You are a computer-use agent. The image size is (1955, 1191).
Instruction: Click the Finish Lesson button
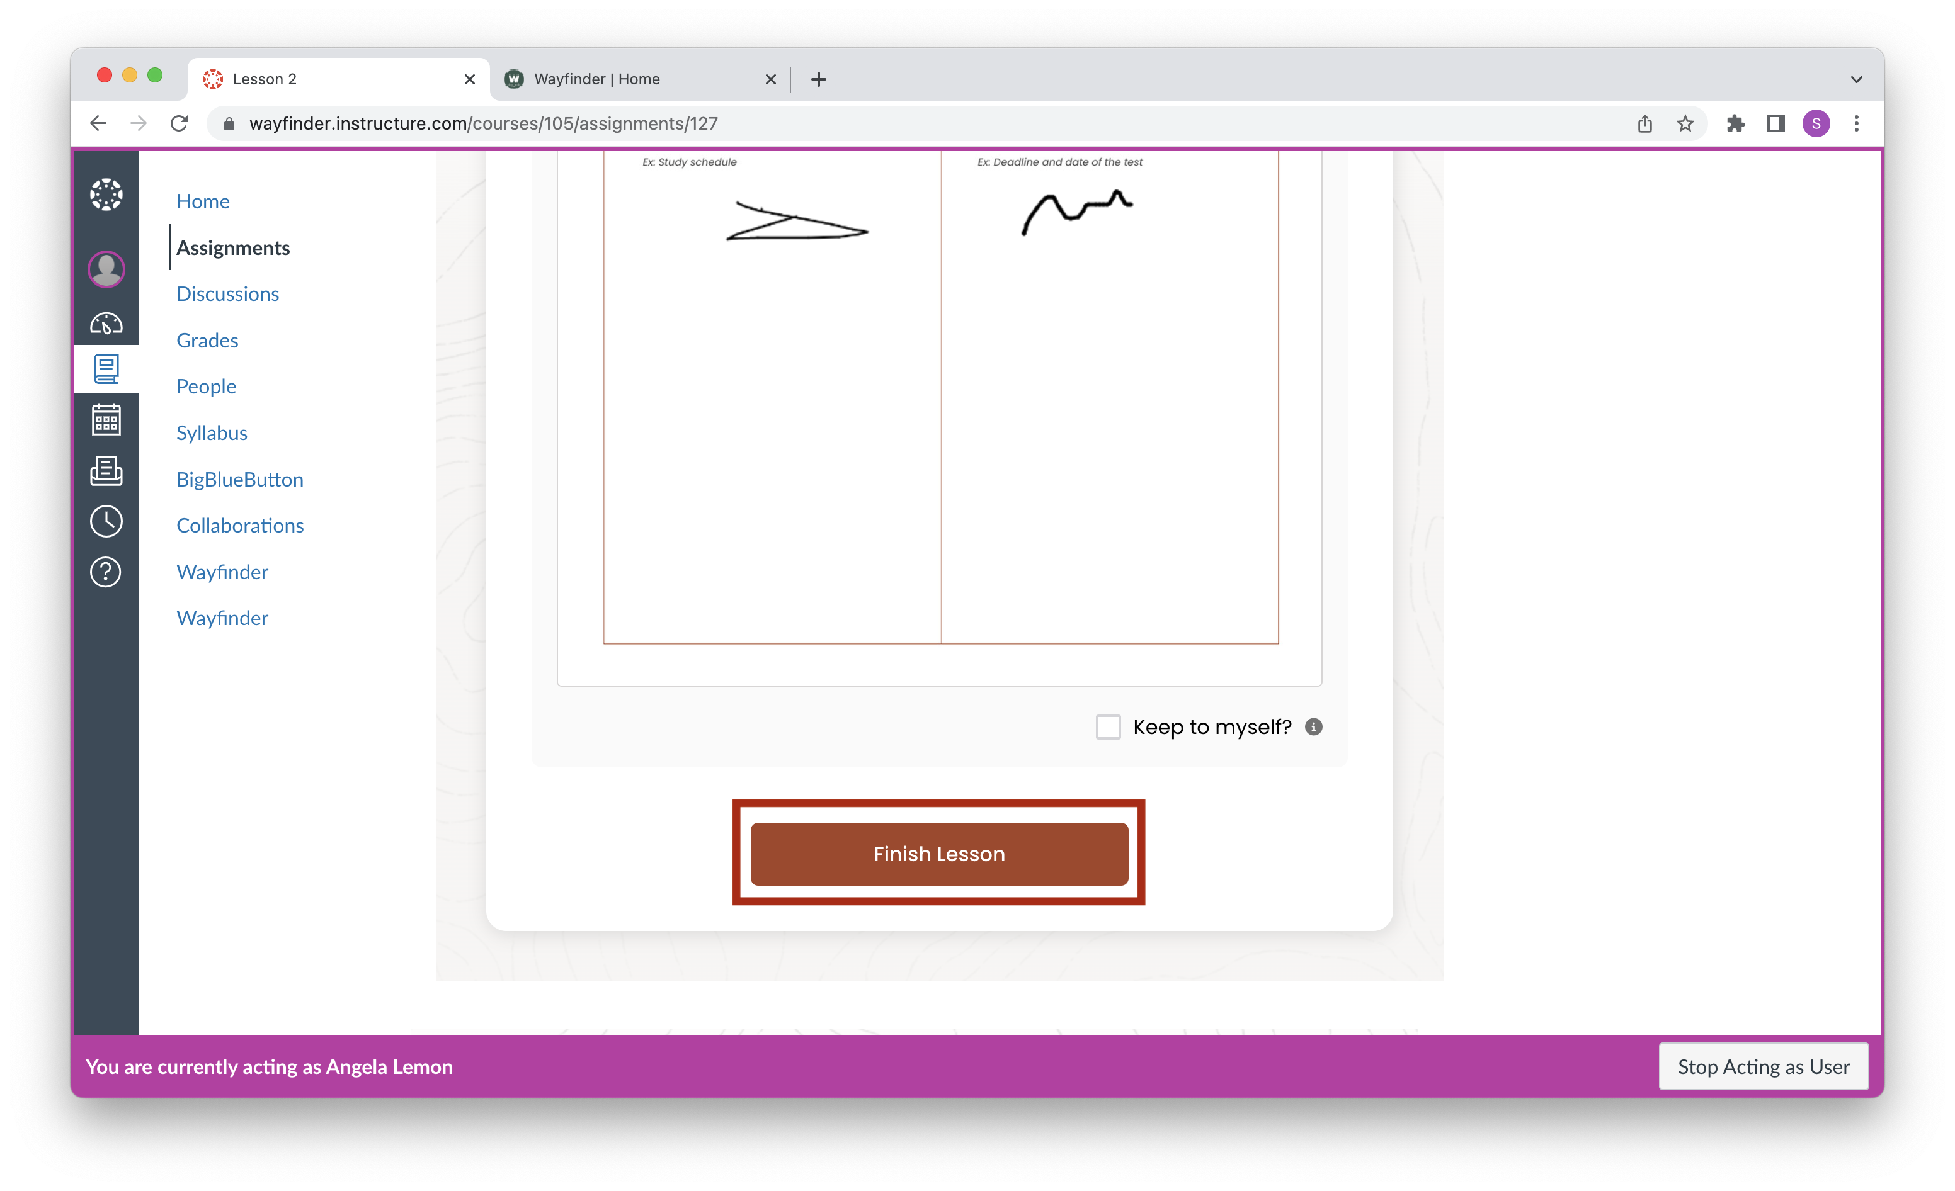(x=938, y=853)
